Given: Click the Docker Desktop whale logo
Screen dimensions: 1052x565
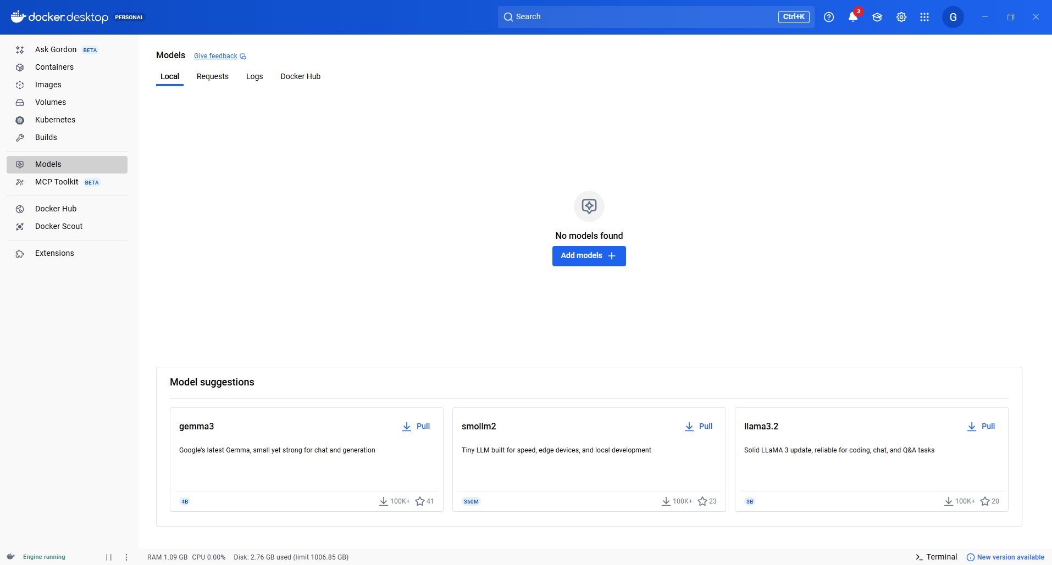Looking at the screenshot, I should point(18,16).
